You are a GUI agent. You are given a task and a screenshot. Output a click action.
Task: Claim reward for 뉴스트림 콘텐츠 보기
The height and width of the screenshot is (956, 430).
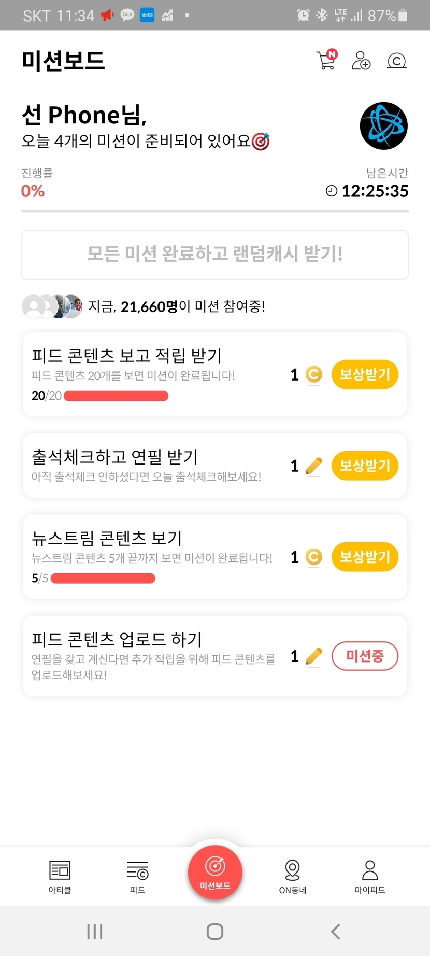[365, 557]
